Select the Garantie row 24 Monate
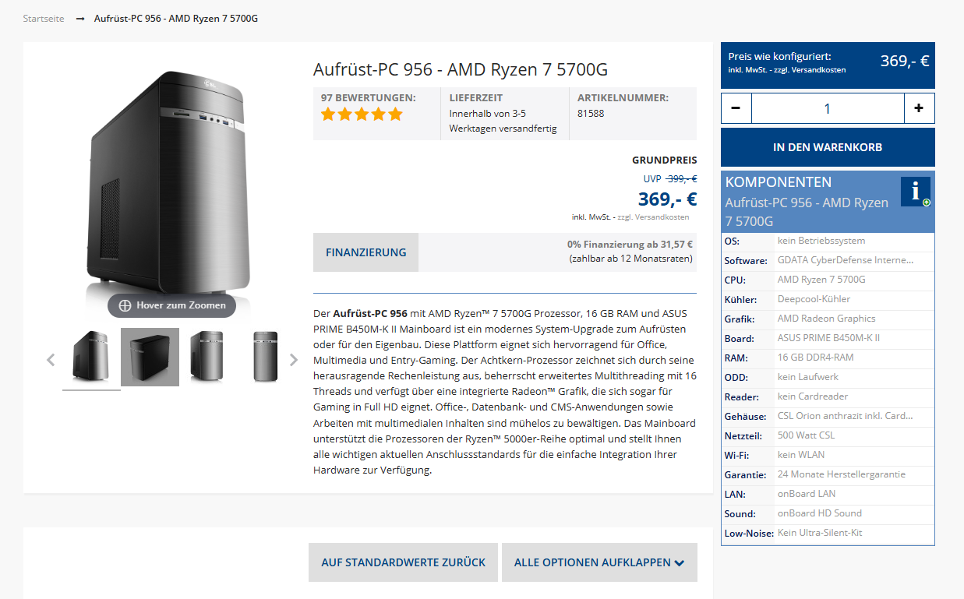 (828, 475)
